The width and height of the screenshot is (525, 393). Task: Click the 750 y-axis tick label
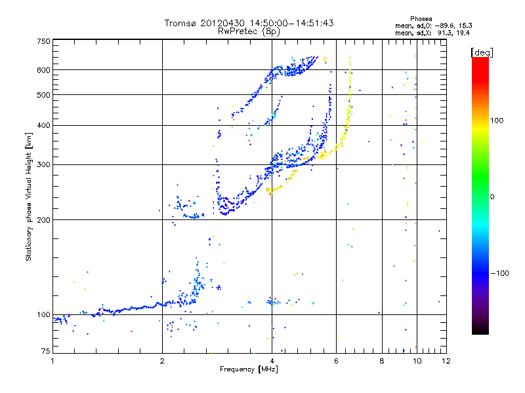click(43, 41)
